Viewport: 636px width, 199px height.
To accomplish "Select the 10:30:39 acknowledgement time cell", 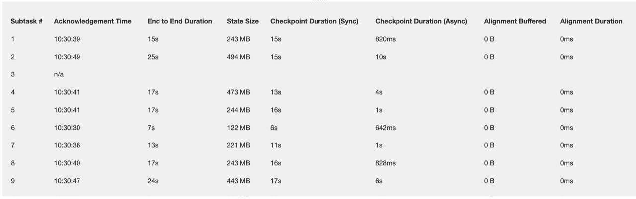I will point(67,39).
